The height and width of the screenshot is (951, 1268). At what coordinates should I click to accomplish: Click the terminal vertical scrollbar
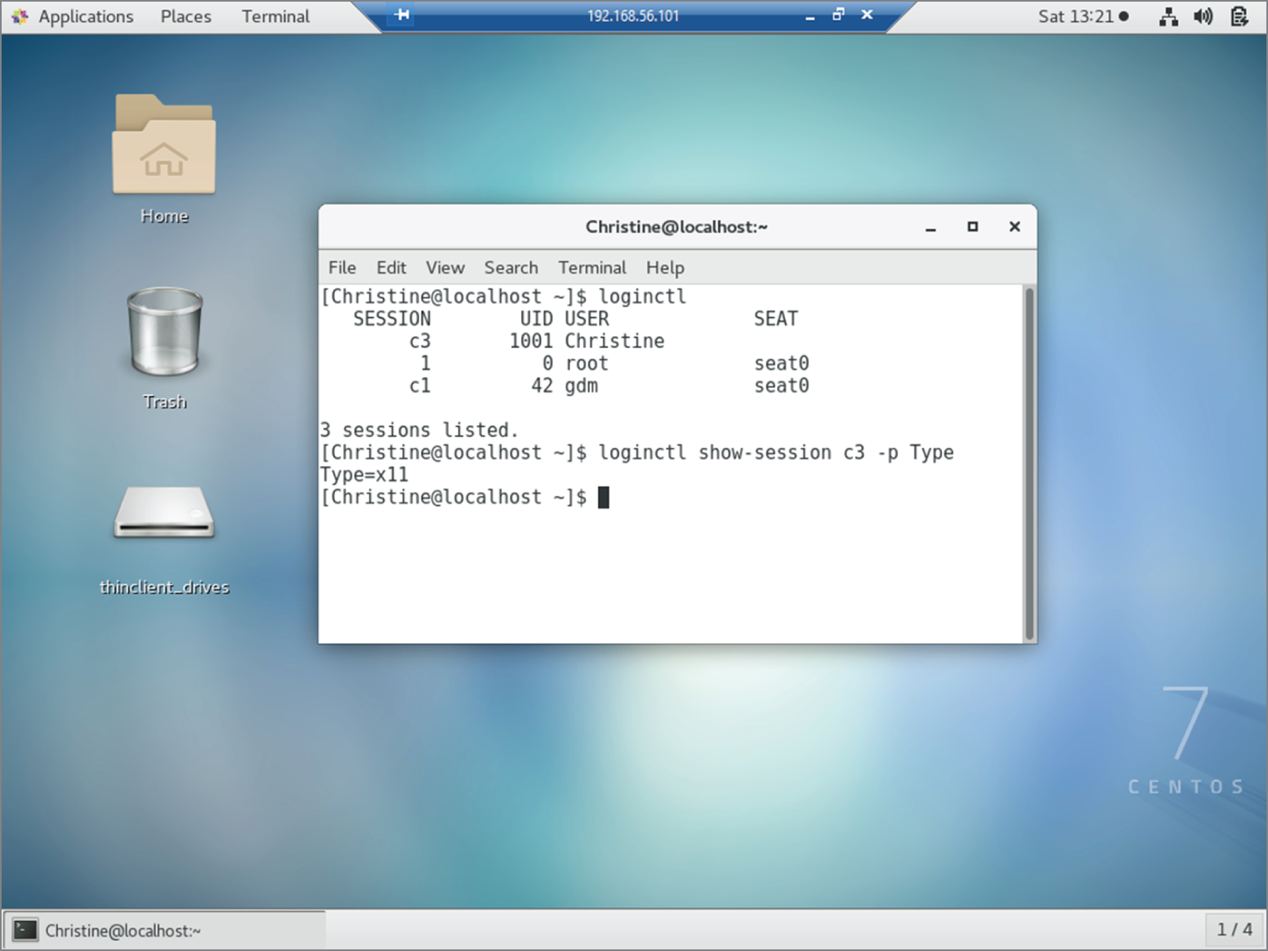1029,463
